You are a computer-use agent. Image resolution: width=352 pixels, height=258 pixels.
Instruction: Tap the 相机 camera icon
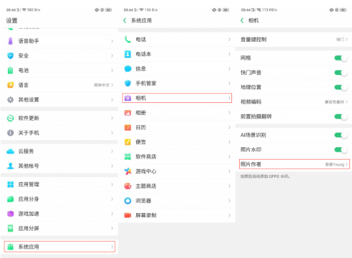pyautogui.click(x=128, y=98)
